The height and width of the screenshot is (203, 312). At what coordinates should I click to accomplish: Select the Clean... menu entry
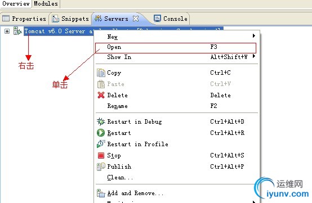[x=177, y=177]
